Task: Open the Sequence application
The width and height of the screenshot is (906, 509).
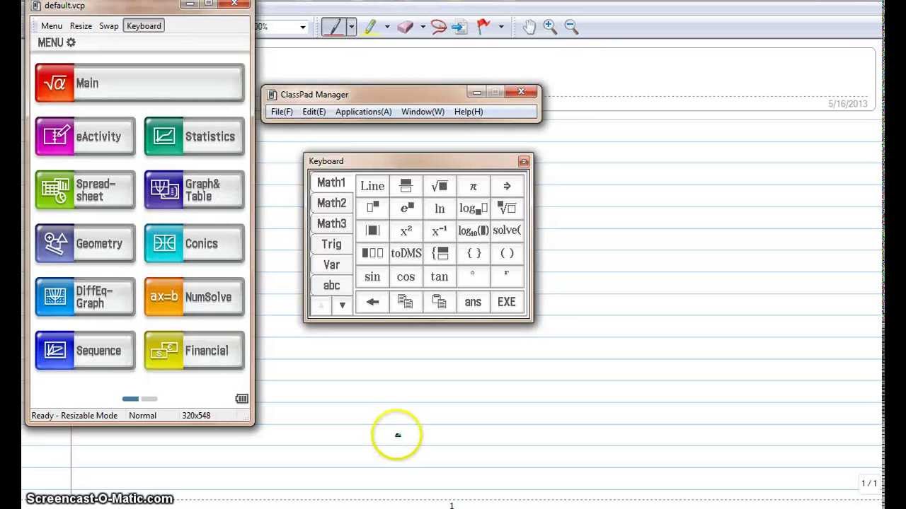Action: (x=85, y=351)
